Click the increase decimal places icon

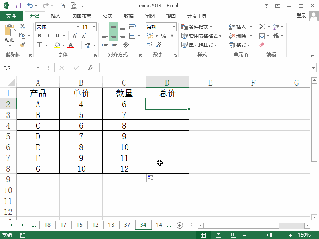pos(149,44)
